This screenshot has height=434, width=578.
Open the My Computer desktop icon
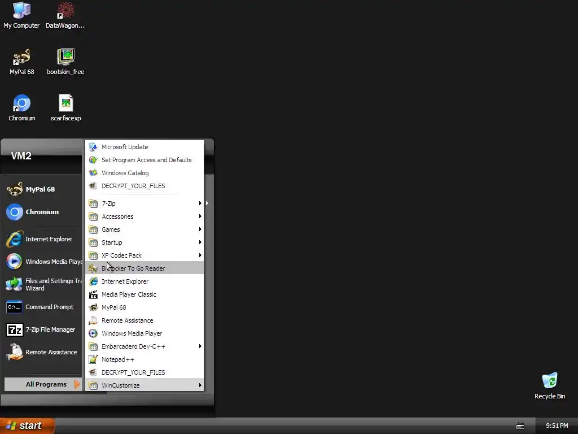21,15
